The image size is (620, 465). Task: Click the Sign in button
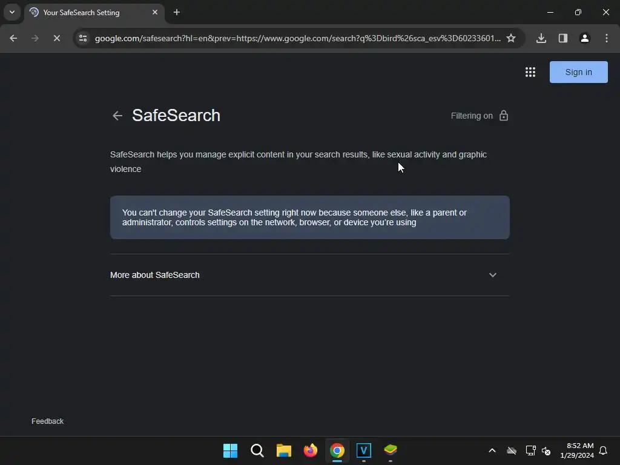(578, 72)
